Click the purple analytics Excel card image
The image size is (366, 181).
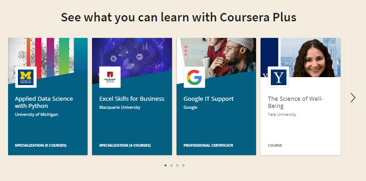point(134,51)
